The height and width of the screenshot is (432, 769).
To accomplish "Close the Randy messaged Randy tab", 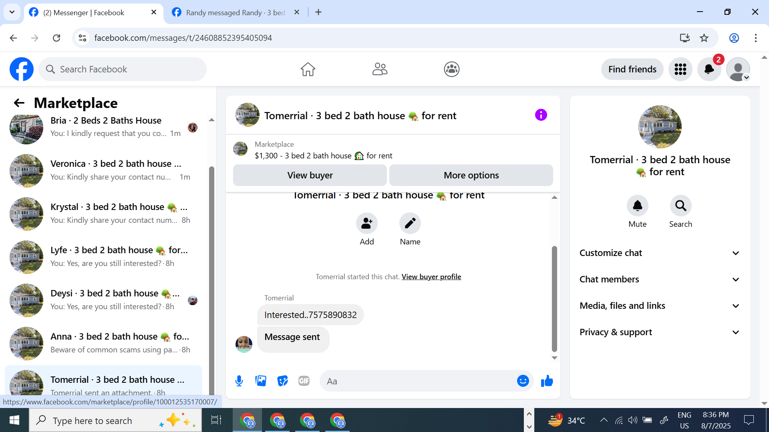I will [x=297, y=12].
